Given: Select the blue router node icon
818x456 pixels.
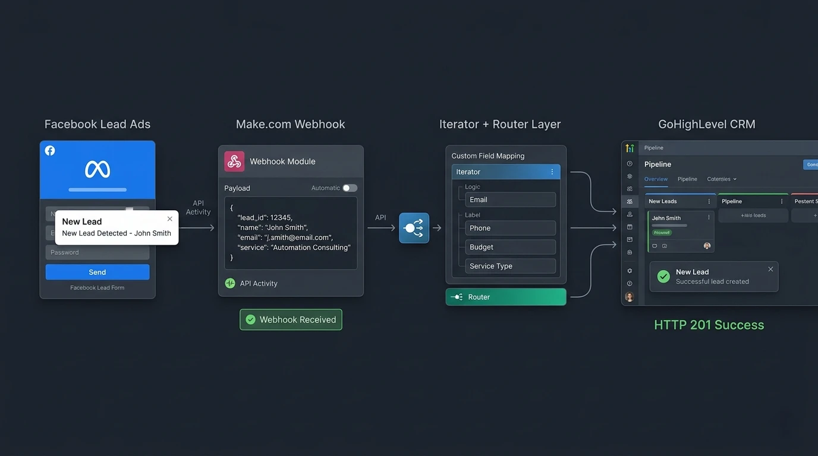Looking at the screenshot, I should point(414,228).
